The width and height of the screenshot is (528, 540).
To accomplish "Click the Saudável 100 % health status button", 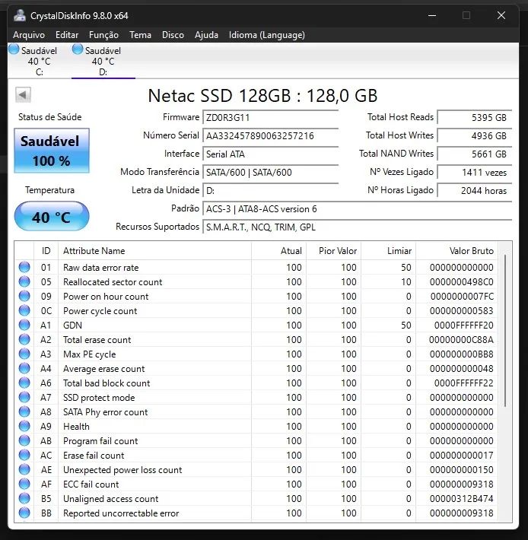I will 52,151.
